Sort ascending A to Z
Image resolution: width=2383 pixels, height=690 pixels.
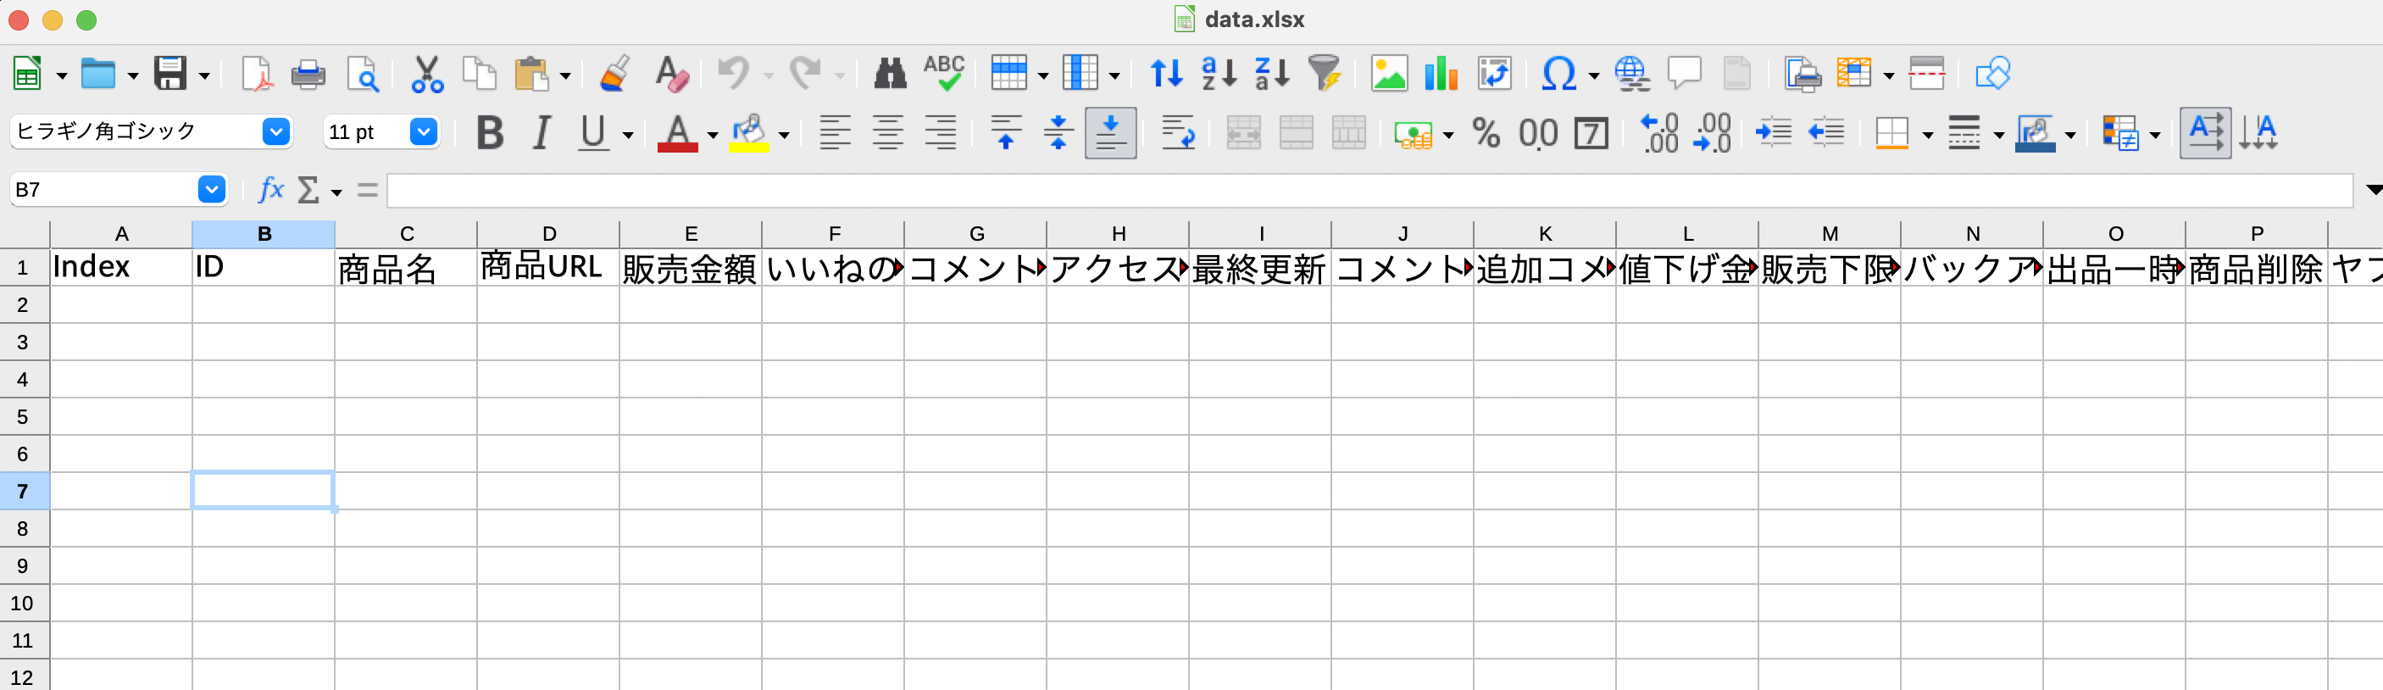click(x=1219, y=74)
